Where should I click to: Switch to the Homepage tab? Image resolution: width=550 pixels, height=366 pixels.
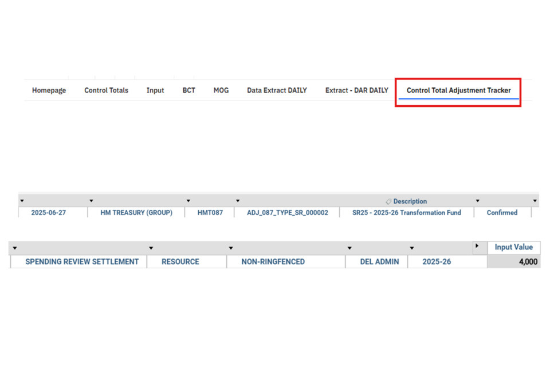click(49, 90)
